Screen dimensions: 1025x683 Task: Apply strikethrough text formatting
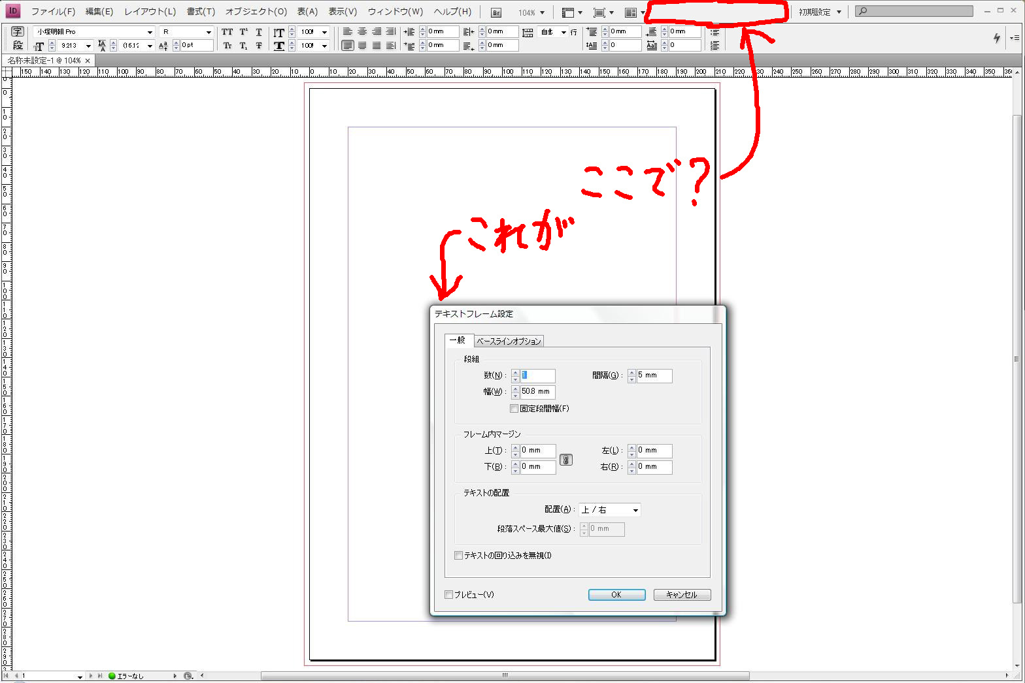(x=259, y=46)
